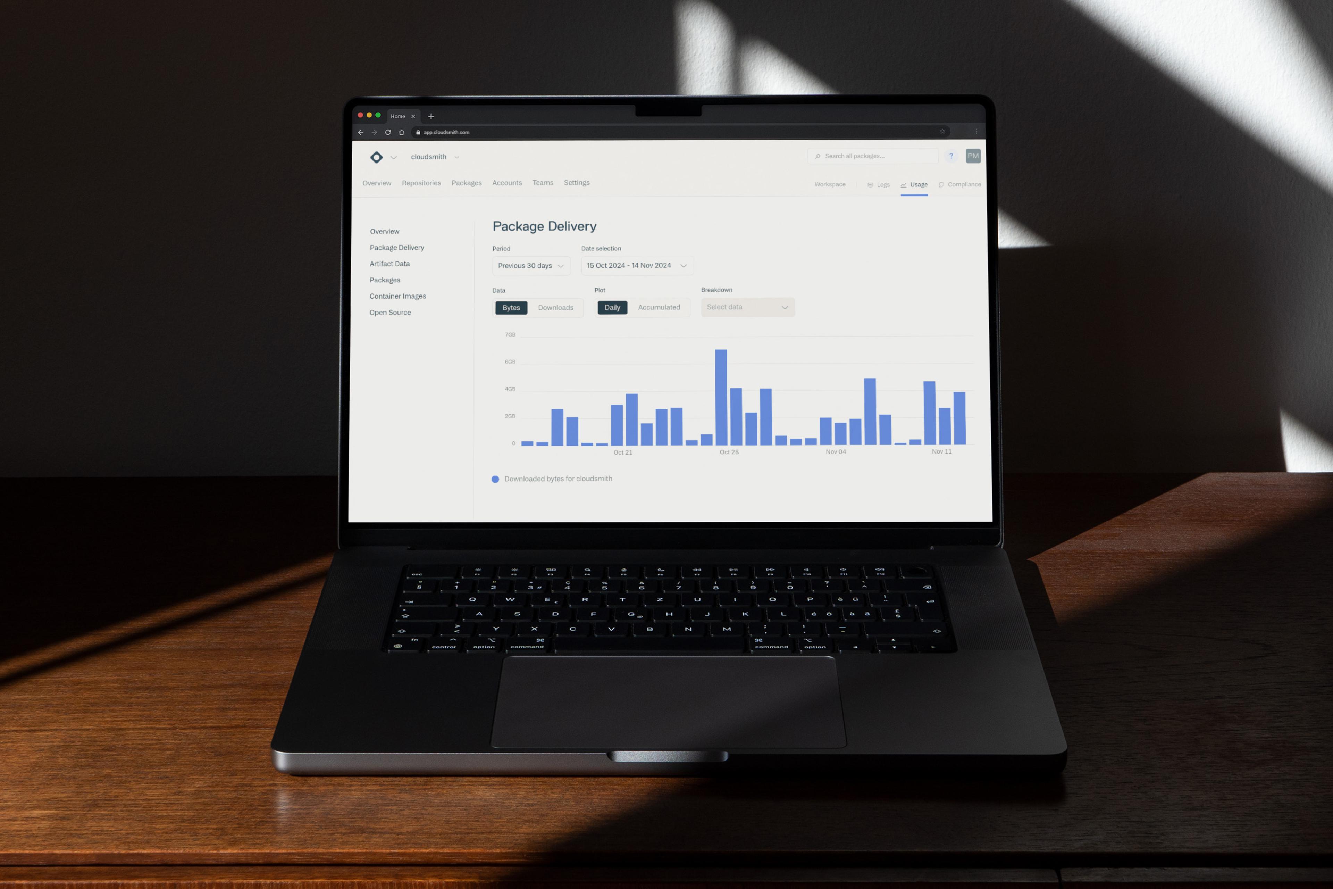Click the Compliance tab top right
Viewport: 1333px width, 889px height.
coord(960,184)
